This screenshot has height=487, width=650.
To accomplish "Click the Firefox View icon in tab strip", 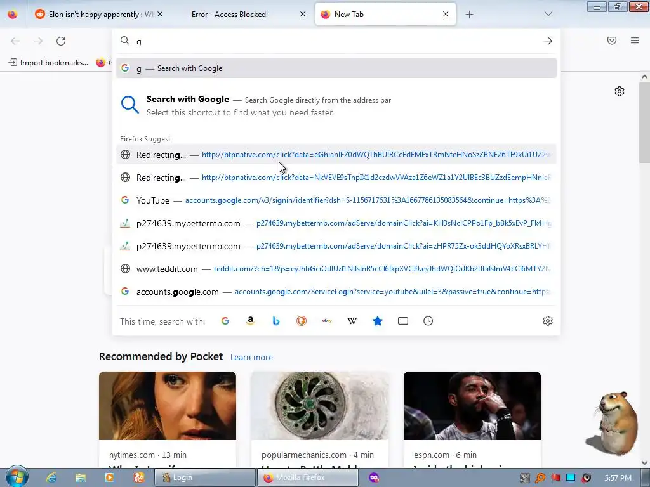I will tap(13, 15).
